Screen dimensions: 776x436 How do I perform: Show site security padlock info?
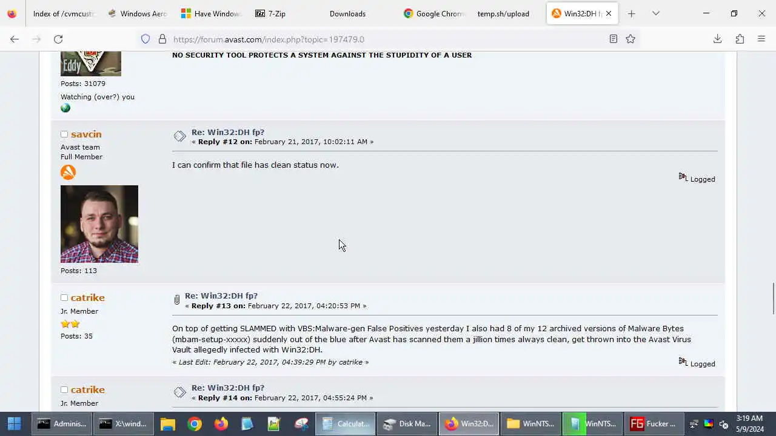pyautogui.click(x=162, y=39)
